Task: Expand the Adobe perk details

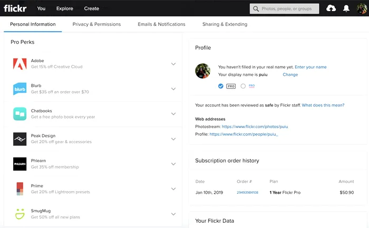Action: (173, 64)
